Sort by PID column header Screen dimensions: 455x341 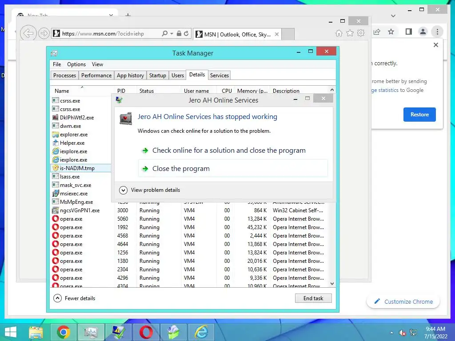(125, 91)
